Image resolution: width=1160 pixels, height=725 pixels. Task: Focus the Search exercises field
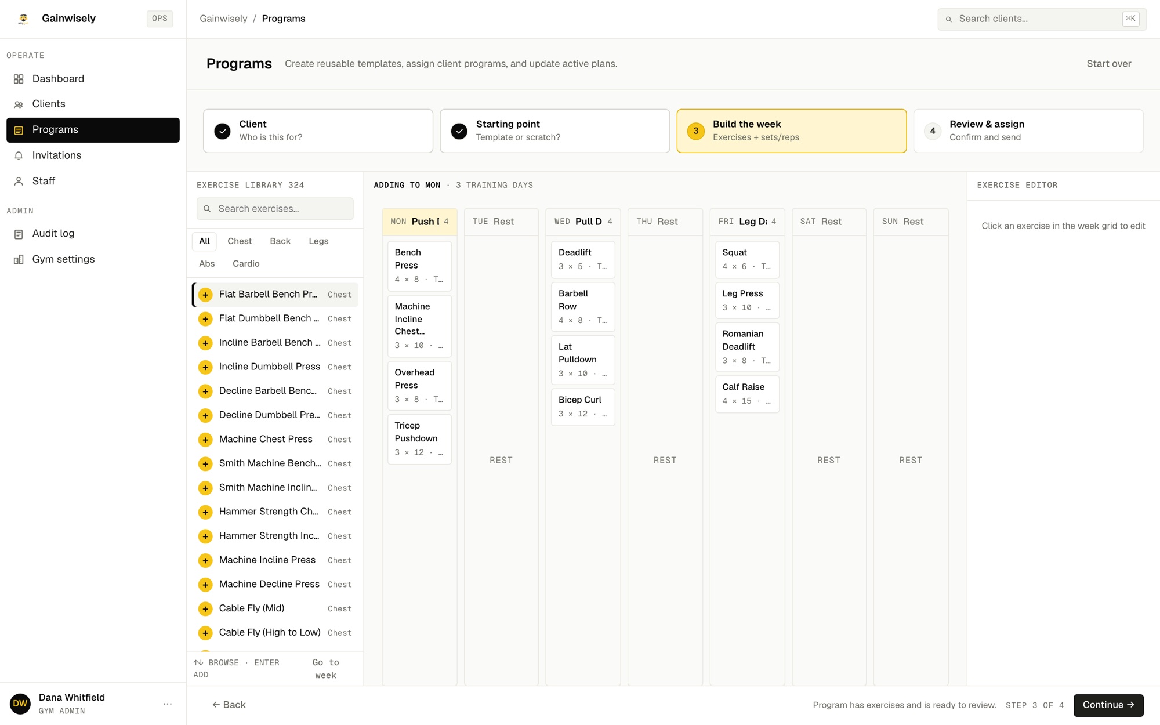(x=275, y=209)
